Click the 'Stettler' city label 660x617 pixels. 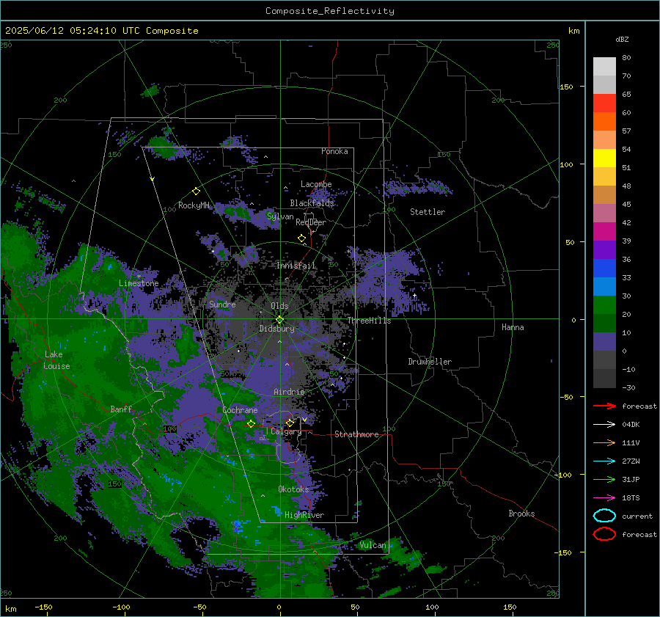[428, 212]
